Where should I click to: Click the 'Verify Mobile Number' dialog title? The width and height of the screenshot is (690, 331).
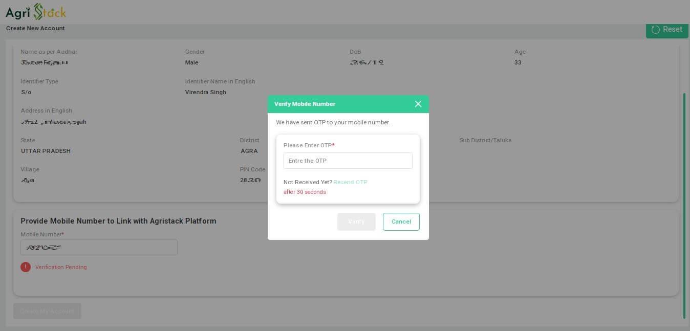(305, 104)
